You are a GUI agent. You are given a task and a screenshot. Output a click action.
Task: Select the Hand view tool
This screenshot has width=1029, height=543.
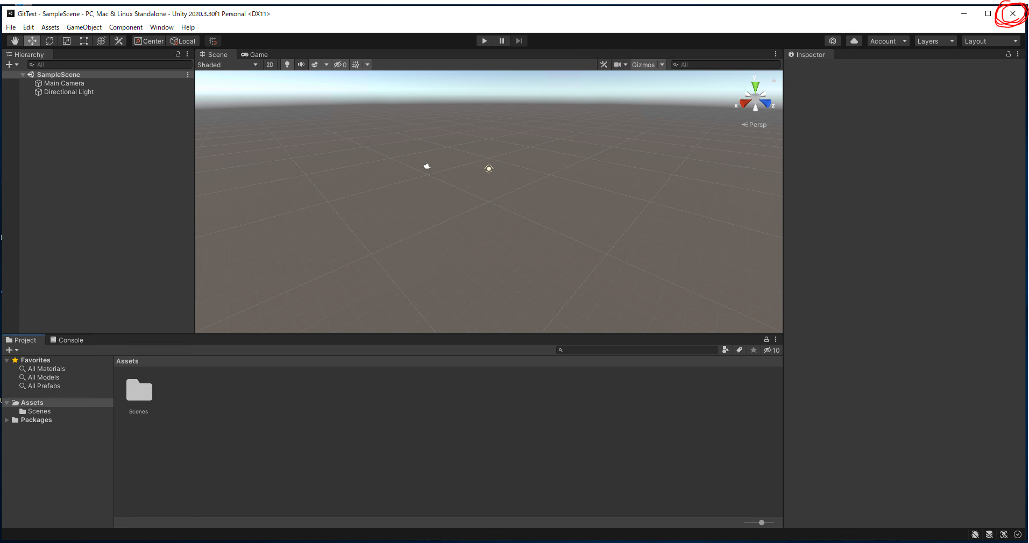tap(15, 41)
